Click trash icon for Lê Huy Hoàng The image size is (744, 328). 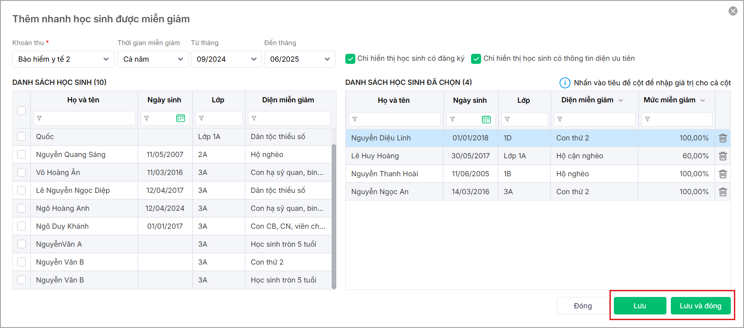tap(723, 156)
